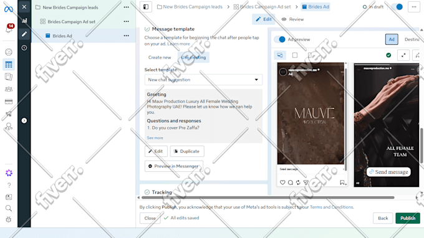Click the green Publish button
This screenshot has height=238, width=424.
pyautogui.click(x=408, y=218)
